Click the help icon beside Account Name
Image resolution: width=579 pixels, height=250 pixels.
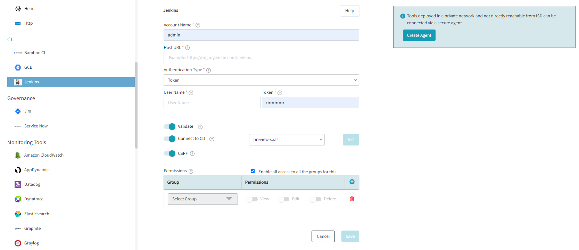pyautogui.click(x=198, y=25)
